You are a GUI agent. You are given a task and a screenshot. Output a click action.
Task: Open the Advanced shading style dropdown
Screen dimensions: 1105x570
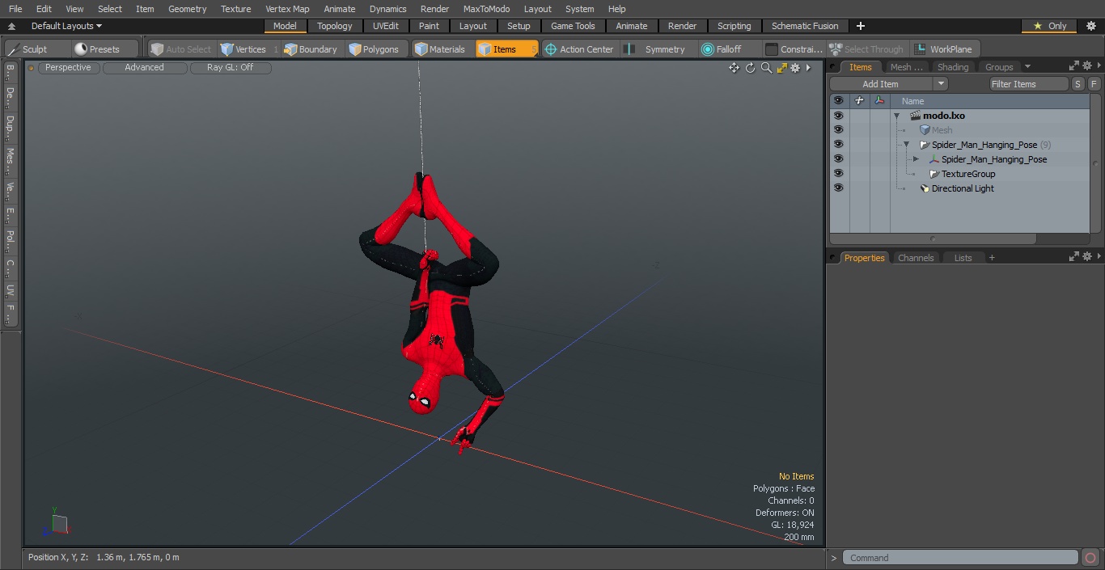[x=144, y=68]
